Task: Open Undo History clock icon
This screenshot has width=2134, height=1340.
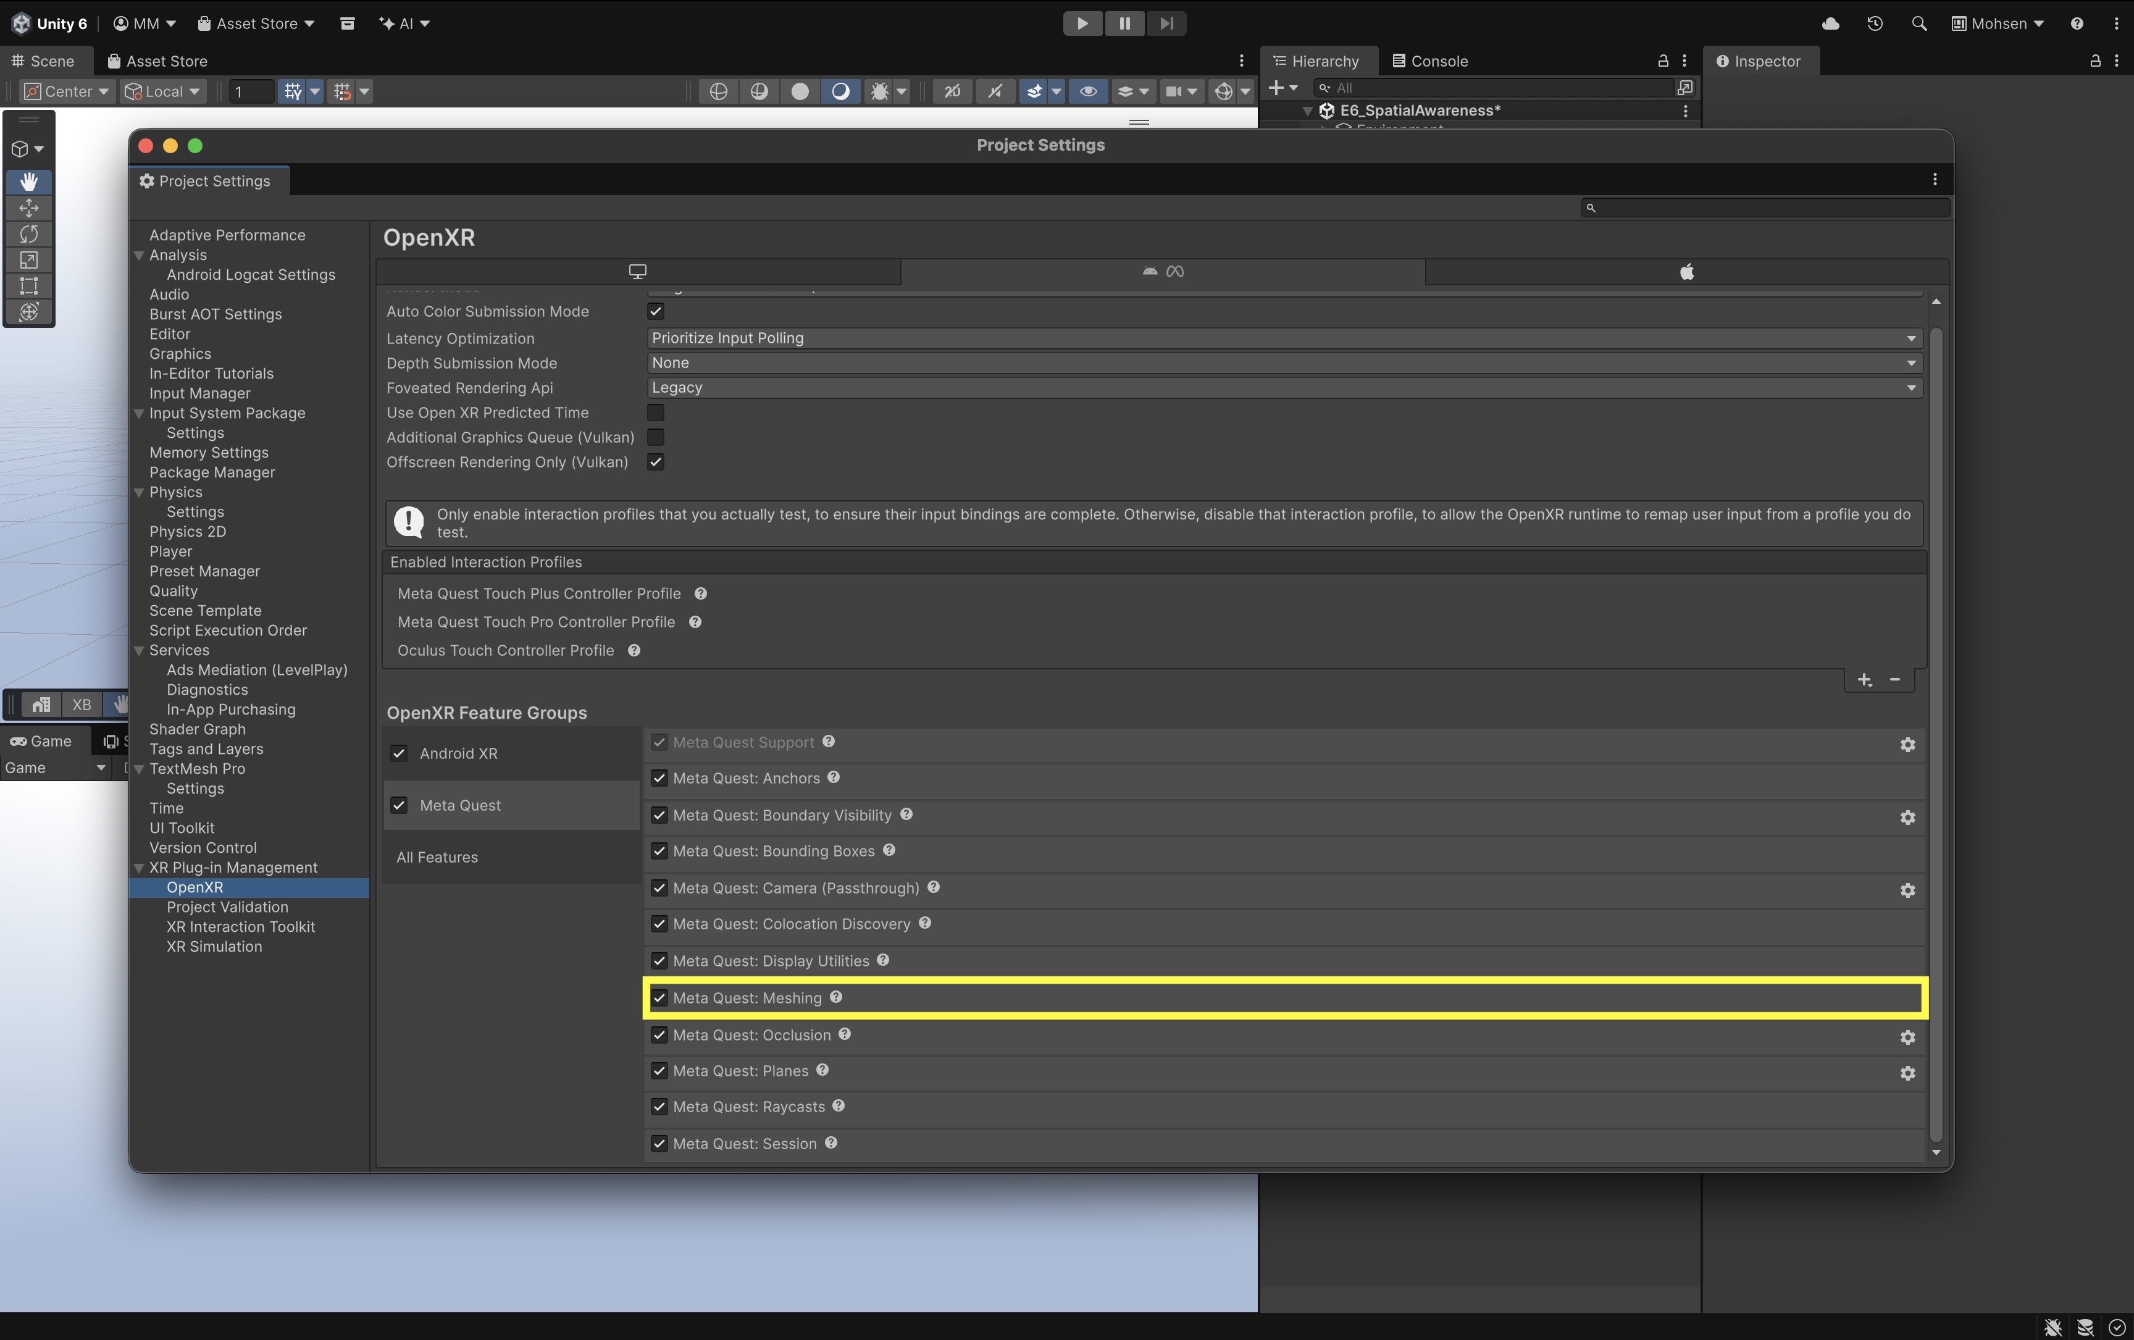Action: pyautogui.click(x=1874, y=24)
